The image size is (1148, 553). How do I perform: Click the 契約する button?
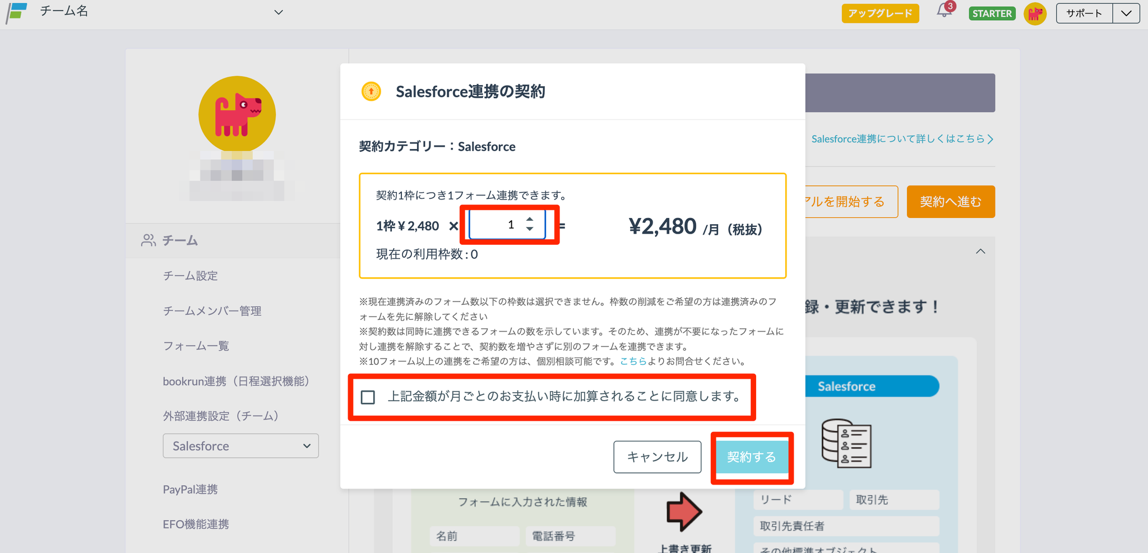[x=751, y=457]
